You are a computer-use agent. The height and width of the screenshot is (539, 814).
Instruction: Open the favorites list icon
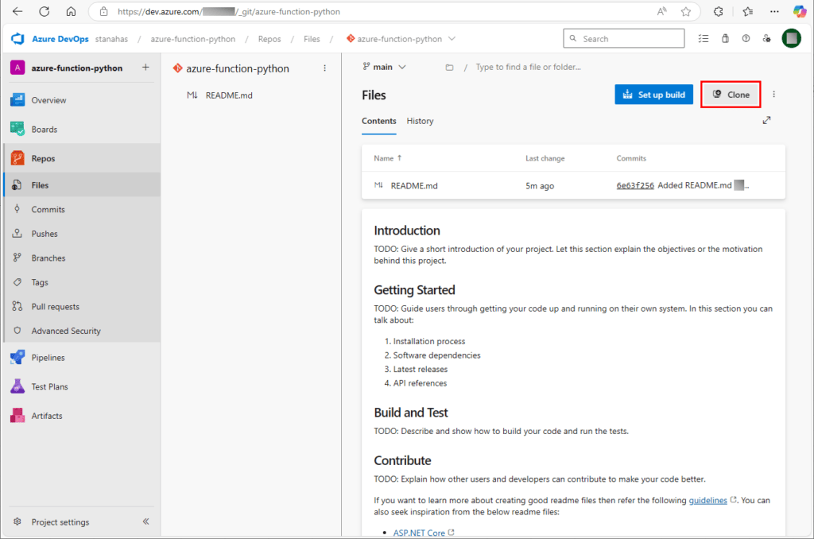tap(748, 11)
